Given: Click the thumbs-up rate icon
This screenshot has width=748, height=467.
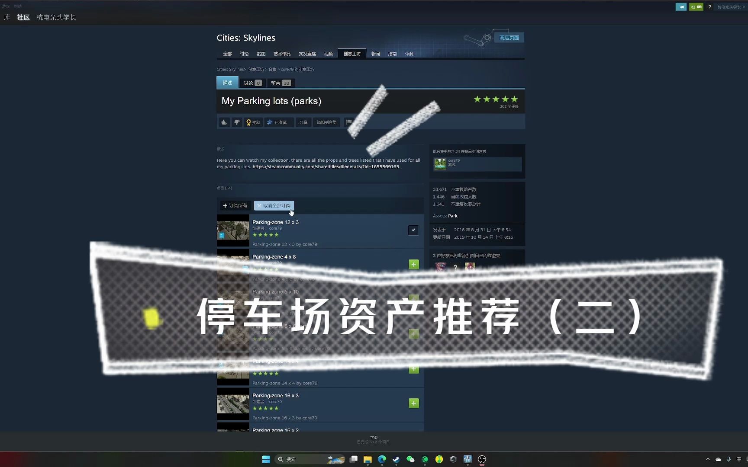Looking at the screenshot, I should click(224, 122).
